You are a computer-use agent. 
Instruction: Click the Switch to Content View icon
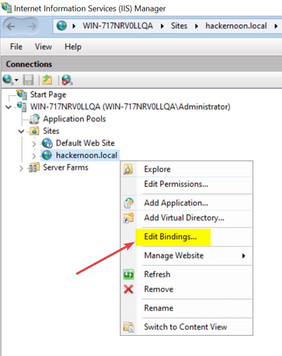click(x=128, y=327)
